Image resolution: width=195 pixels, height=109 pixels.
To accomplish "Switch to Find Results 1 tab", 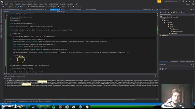I will click(x=48, y=101).
